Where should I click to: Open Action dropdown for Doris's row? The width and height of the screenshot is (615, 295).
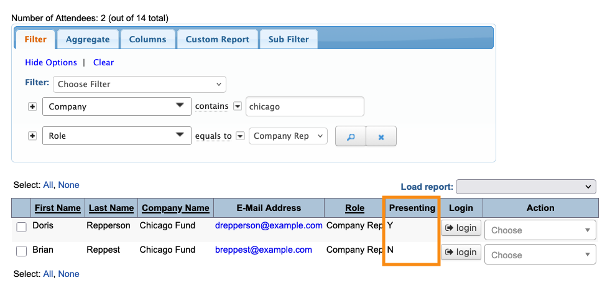click(x=540, y=230)
